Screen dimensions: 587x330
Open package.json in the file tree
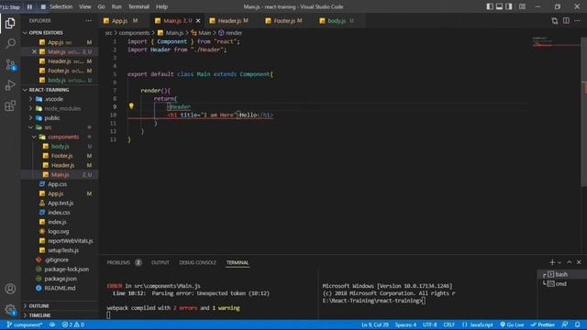click(x=61, y=279)
